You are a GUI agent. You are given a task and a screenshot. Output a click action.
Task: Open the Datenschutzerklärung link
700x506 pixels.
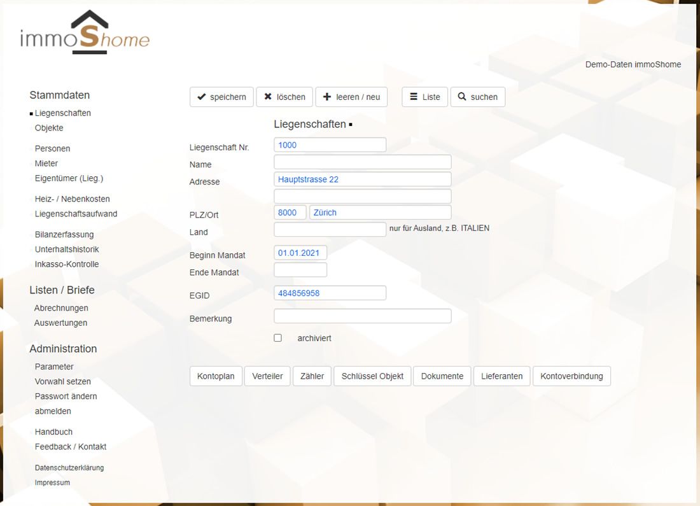click(x=69, y=468)
